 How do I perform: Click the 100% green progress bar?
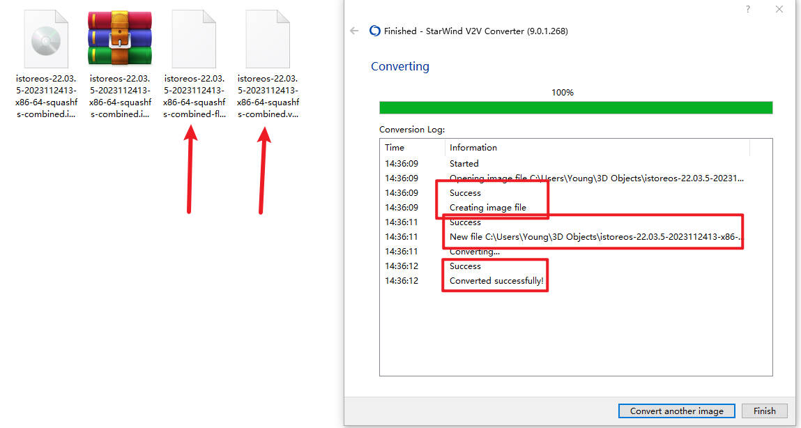[576, 107]
